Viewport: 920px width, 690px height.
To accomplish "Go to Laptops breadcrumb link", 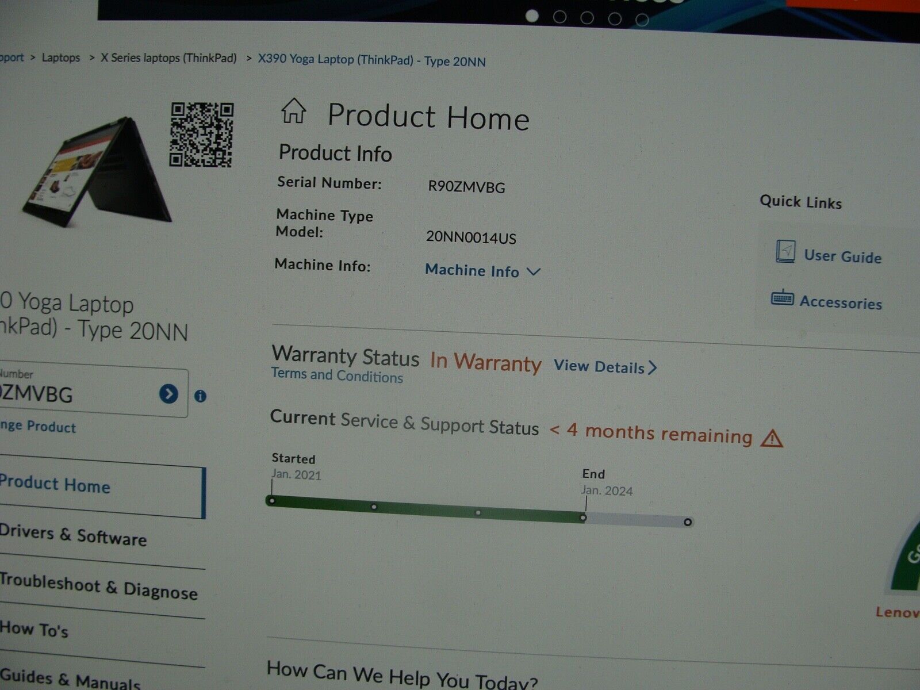I will coord(61,57).
